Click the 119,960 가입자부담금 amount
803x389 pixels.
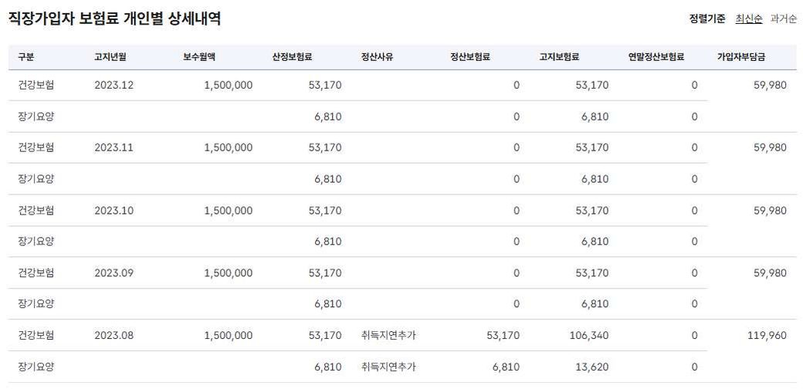point(767,336)
